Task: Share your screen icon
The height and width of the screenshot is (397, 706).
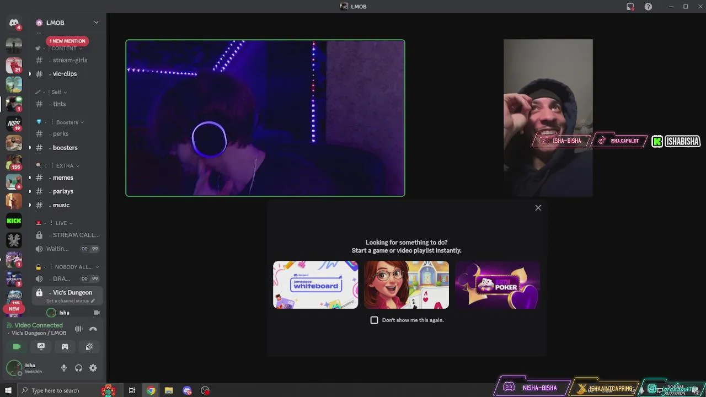Action: 41,346
